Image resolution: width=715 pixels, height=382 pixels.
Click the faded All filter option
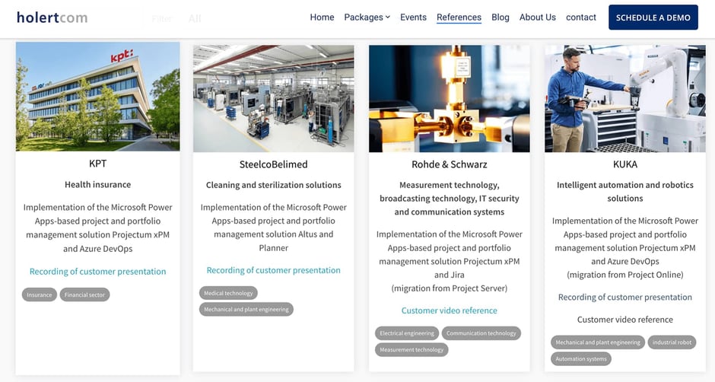(195, 19)
